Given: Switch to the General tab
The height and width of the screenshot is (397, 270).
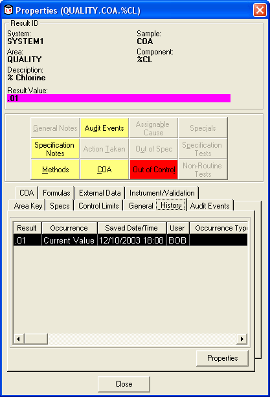Looking at the screenshot, I should coord(141,206).
